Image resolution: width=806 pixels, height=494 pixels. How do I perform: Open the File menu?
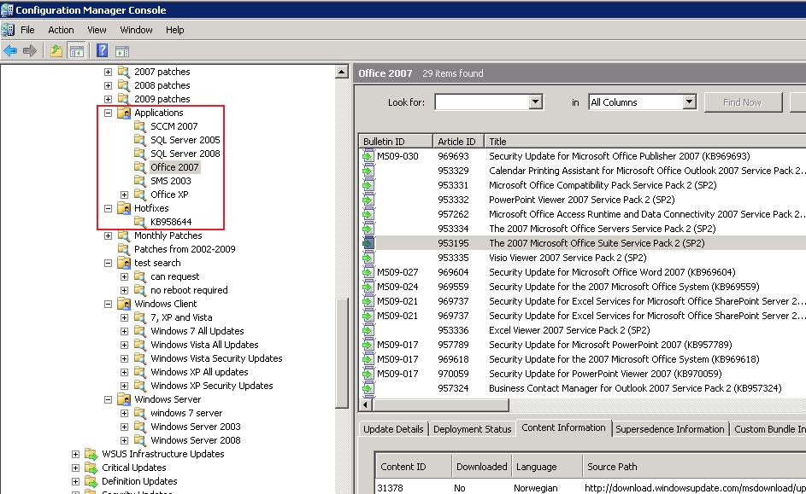click(x=27, y=30)
